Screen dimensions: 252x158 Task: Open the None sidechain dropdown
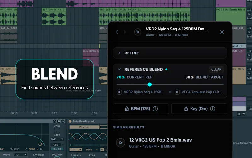pyautogui.click(x=33, y=149)
